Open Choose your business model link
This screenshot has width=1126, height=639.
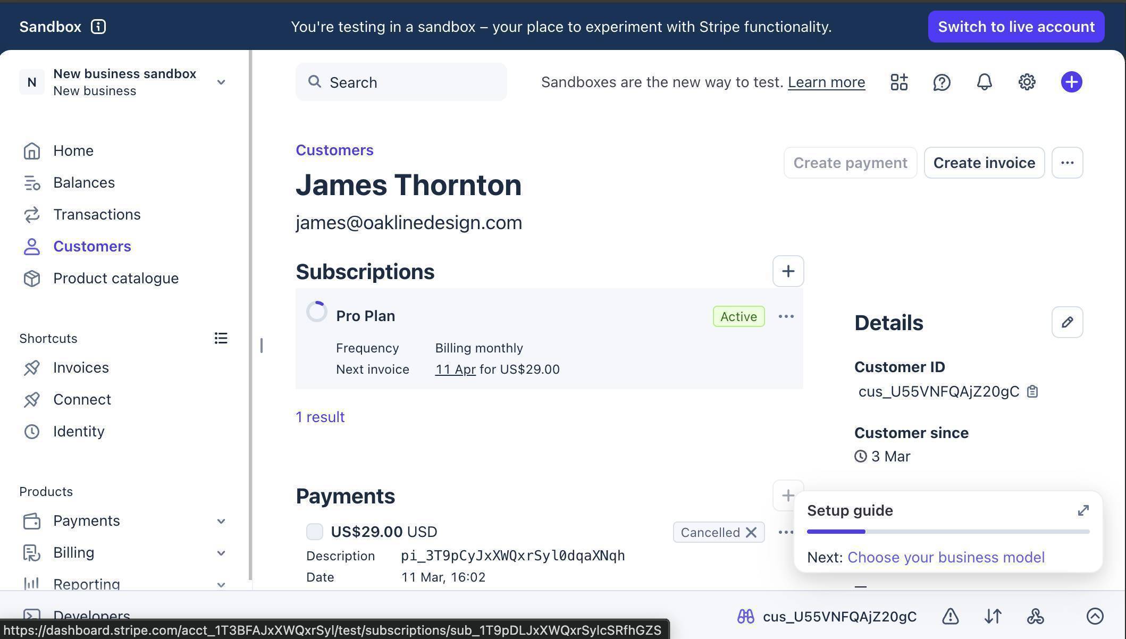946,557
